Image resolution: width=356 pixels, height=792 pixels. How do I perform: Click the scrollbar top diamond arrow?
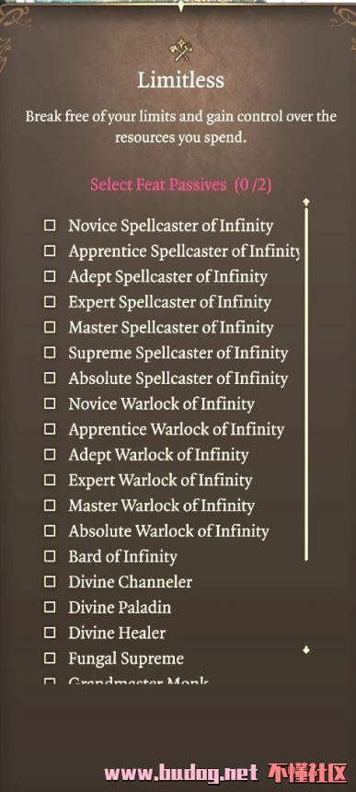[x=305, y=202]
